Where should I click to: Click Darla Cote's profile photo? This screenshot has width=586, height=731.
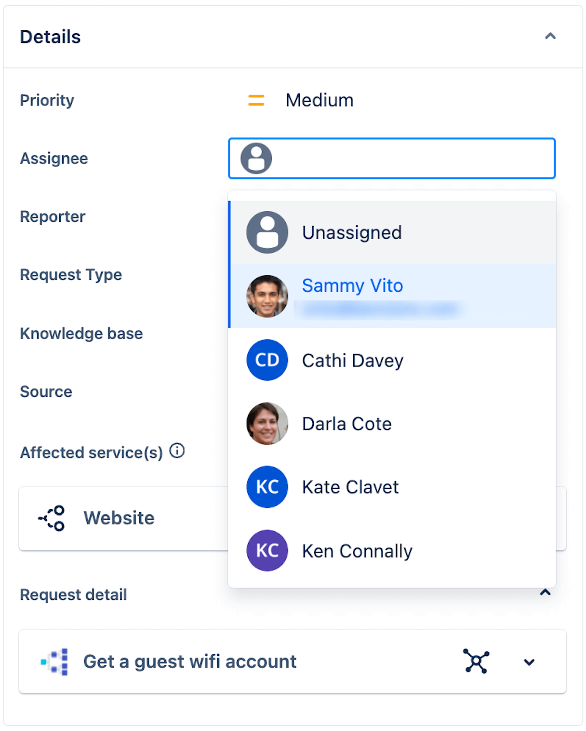(x=267, y=423)
